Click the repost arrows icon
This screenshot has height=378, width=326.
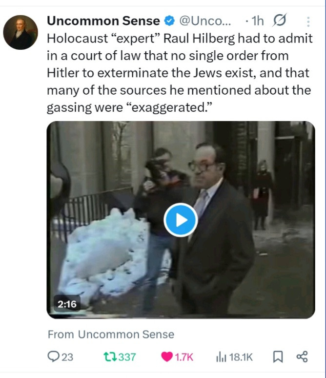coord(110,357)
